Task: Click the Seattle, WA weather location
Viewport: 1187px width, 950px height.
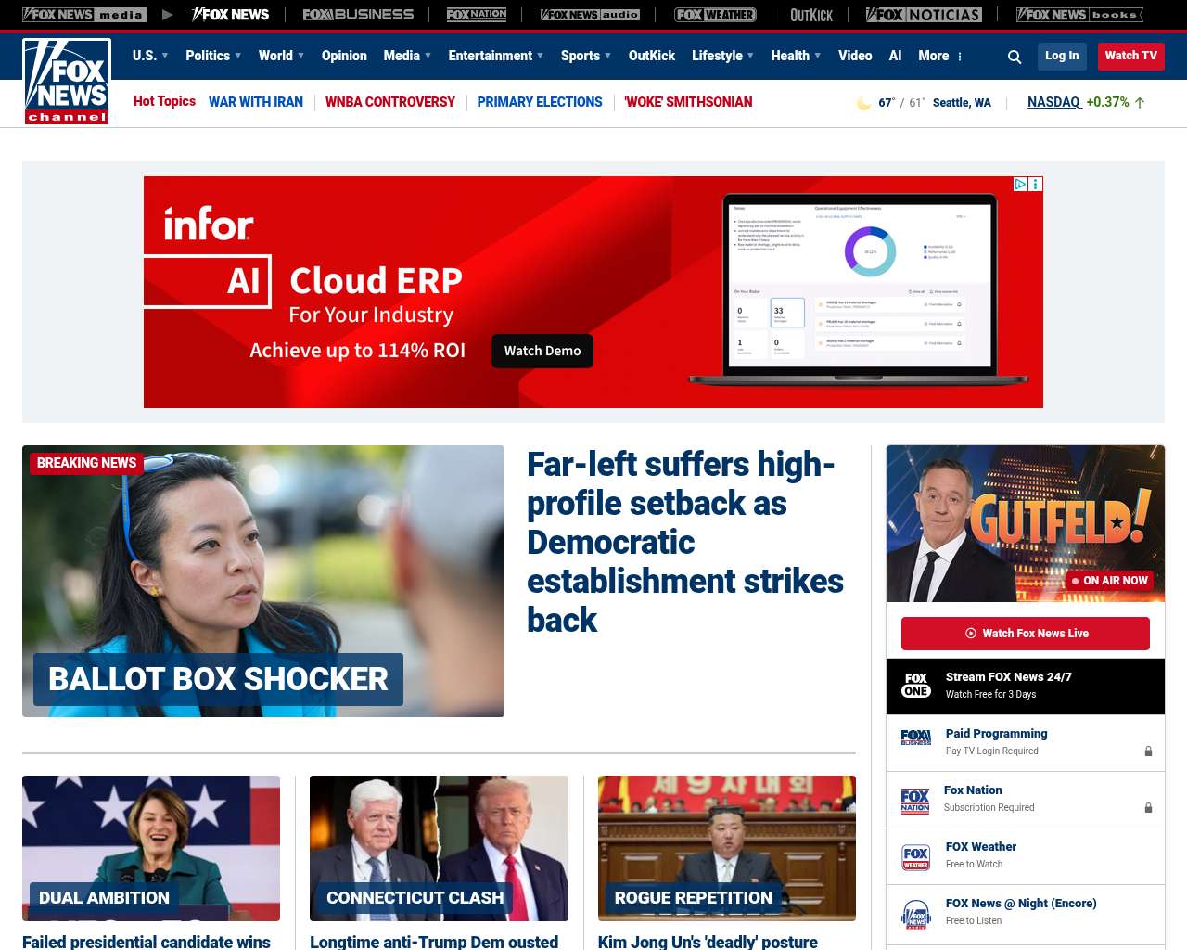Action: point(962,103)
